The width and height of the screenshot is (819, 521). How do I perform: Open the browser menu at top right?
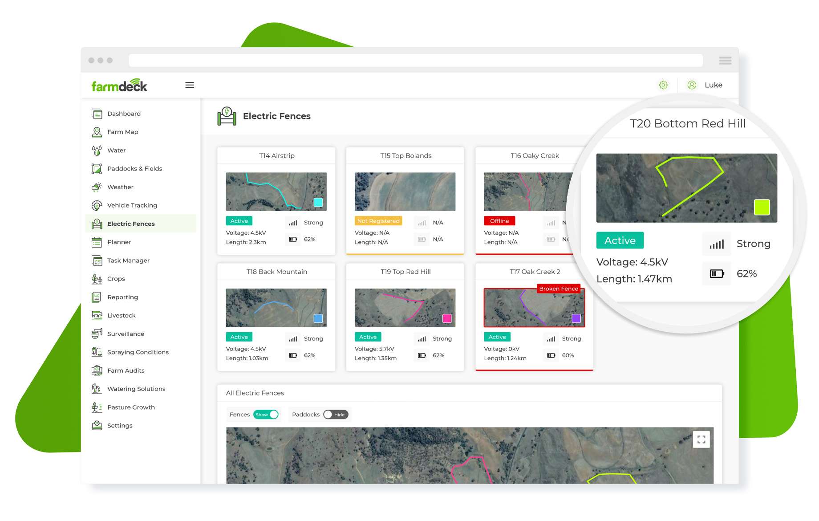(x=725, y=60)
